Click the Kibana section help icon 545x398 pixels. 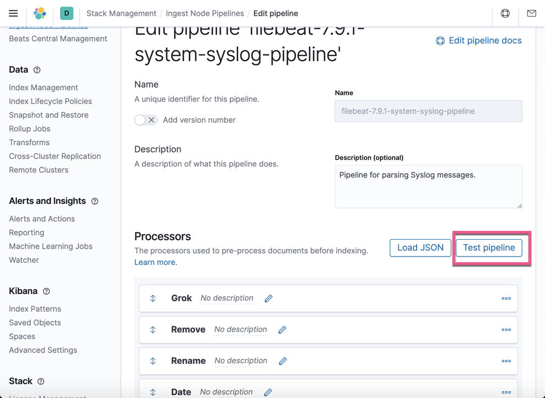[x=46, y=291]
